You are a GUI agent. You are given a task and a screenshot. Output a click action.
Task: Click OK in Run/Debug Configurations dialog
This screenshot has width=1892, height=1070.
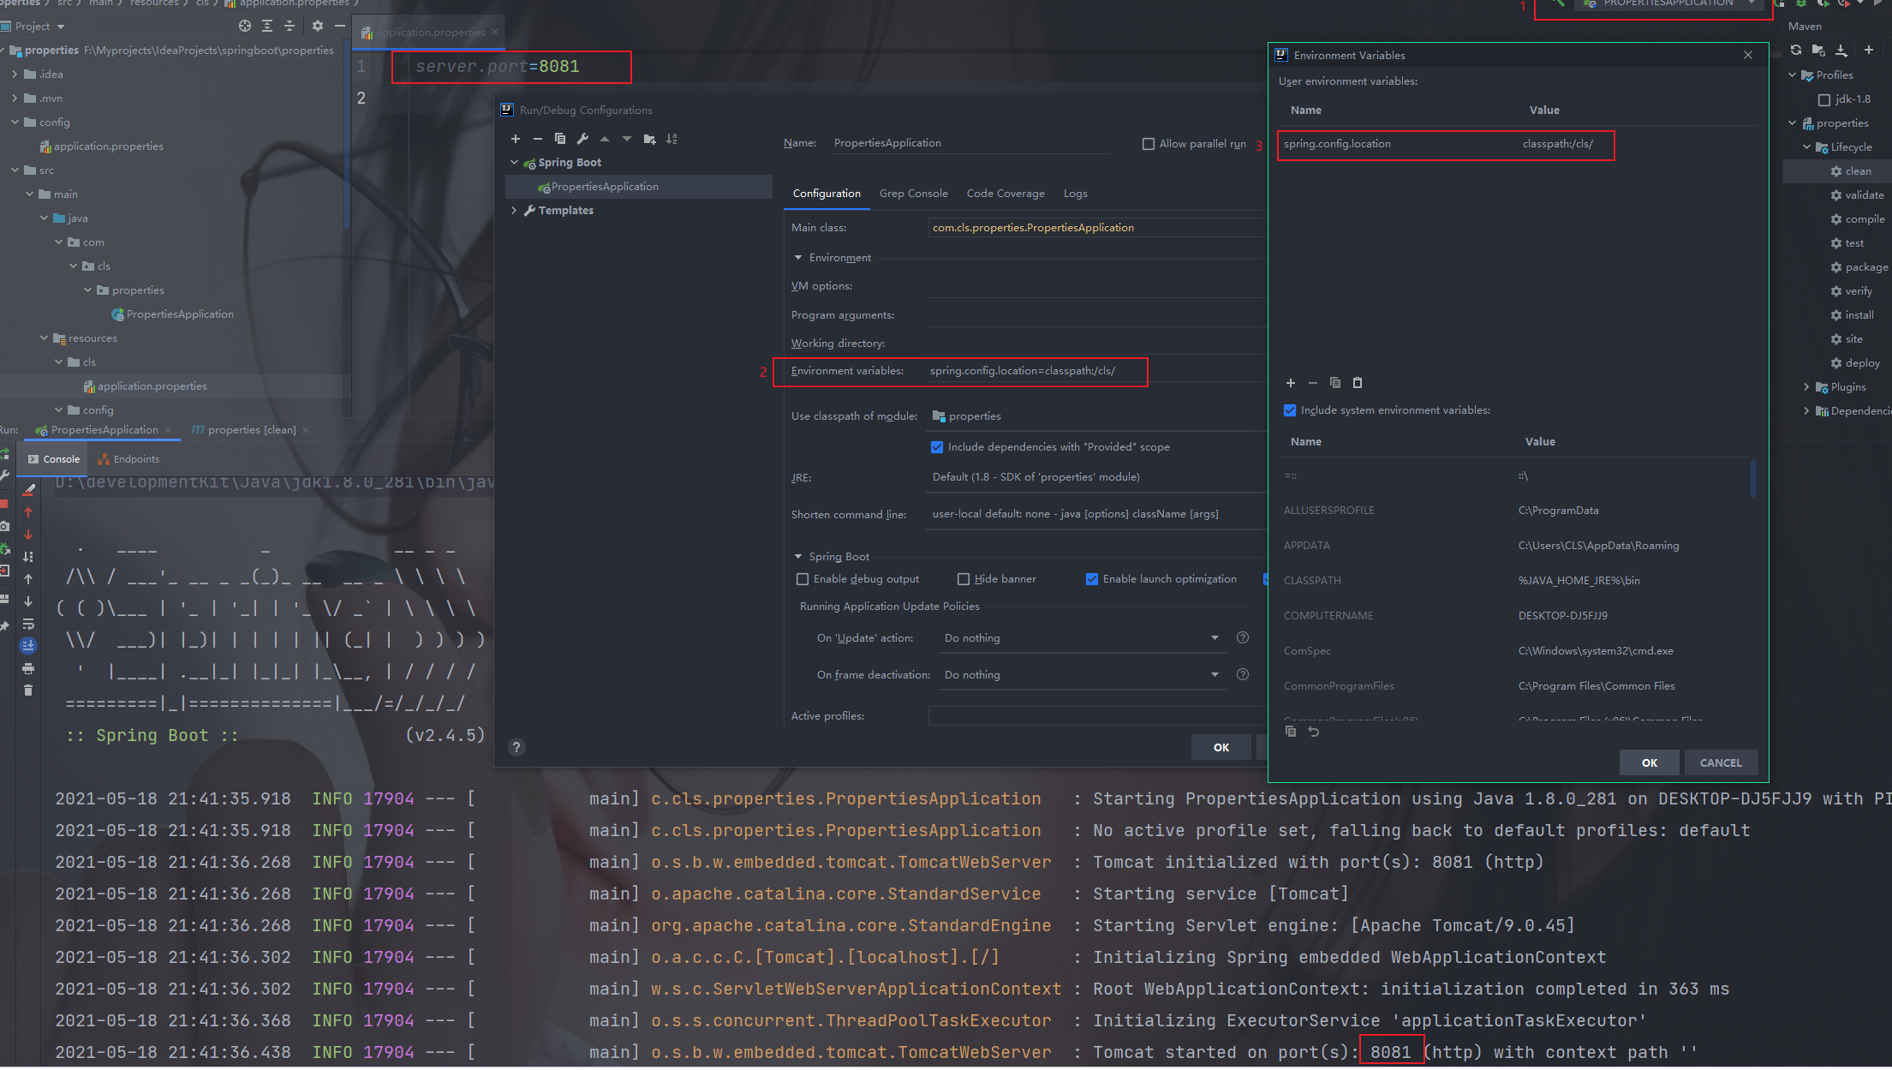[1221, 747]
